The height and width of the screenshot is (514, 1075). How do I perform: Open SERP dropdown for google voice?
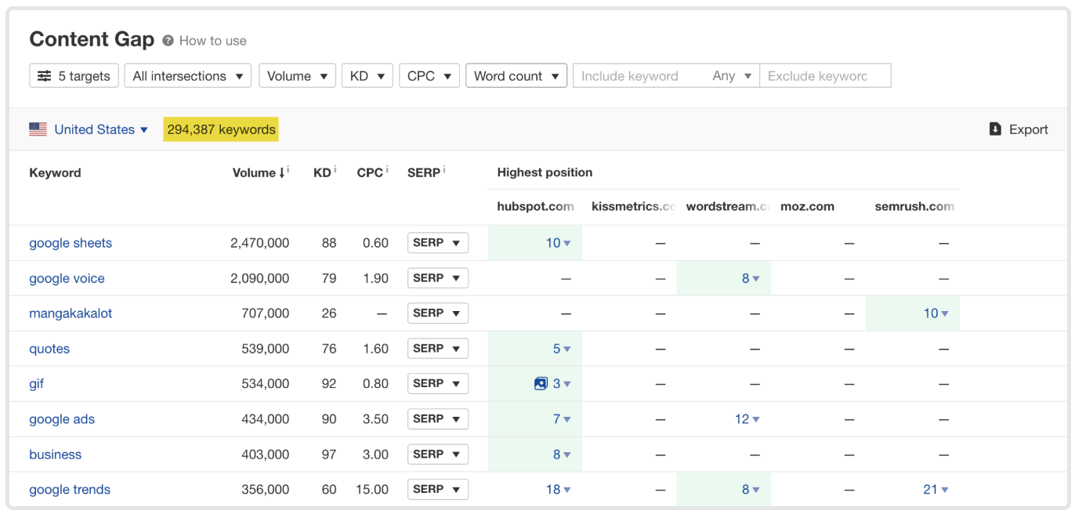tap(438, 278)
